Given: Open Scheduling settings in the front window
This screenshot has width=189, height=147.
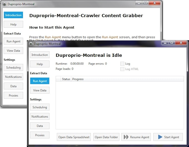Looking at the screenshot, I should (x=40, y=107).
